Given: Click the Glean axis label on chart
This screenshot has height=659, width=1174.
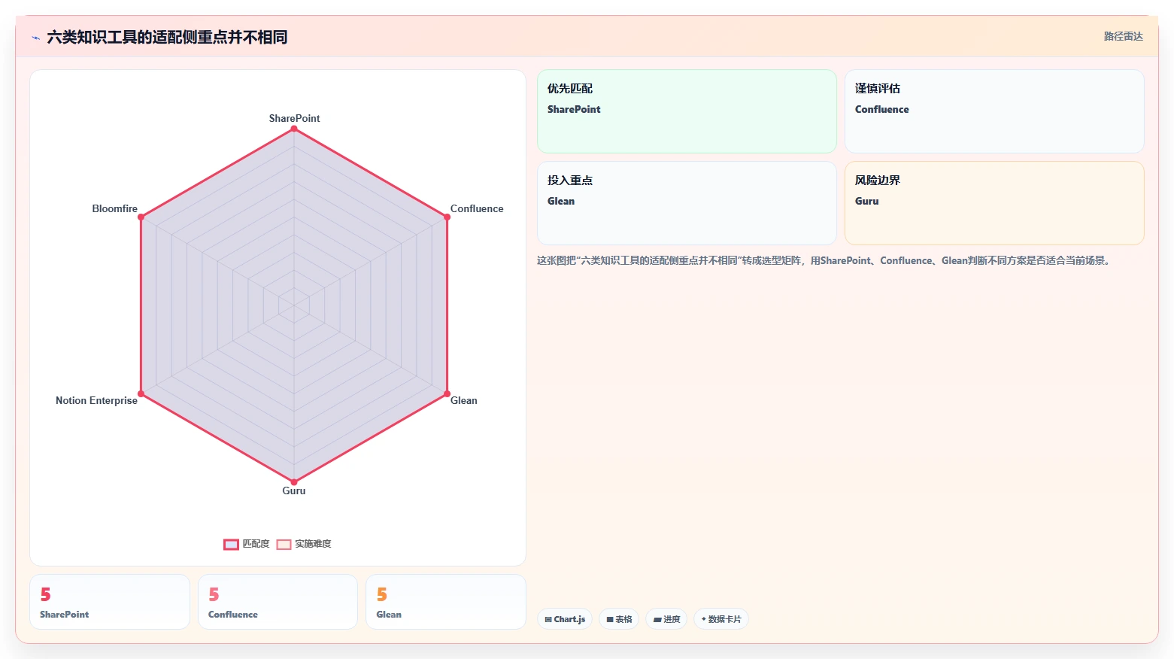Looking at the screenshot, I should click(463, 400).
